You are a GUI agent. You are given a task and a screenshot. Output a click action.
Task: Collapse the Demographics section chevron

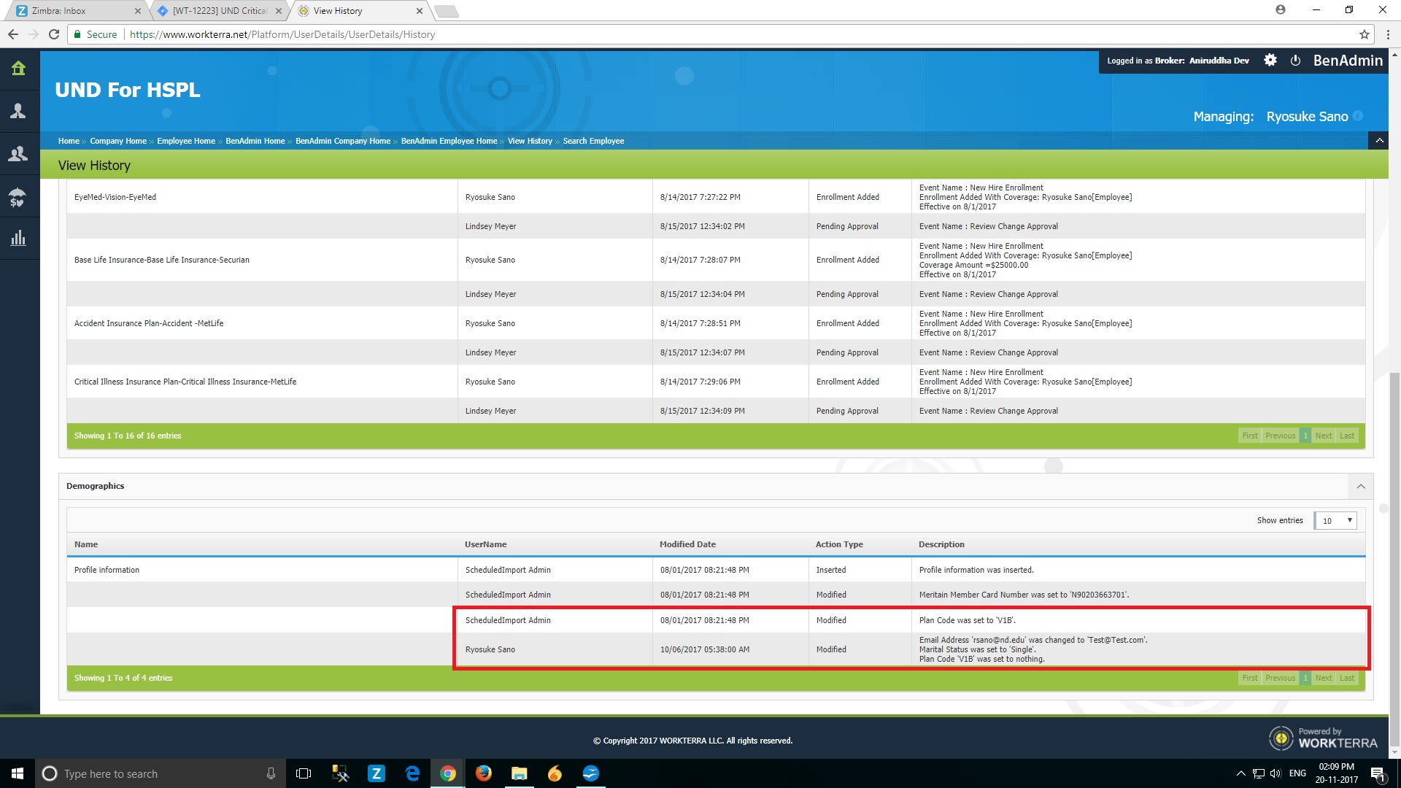click(1361, 486)
